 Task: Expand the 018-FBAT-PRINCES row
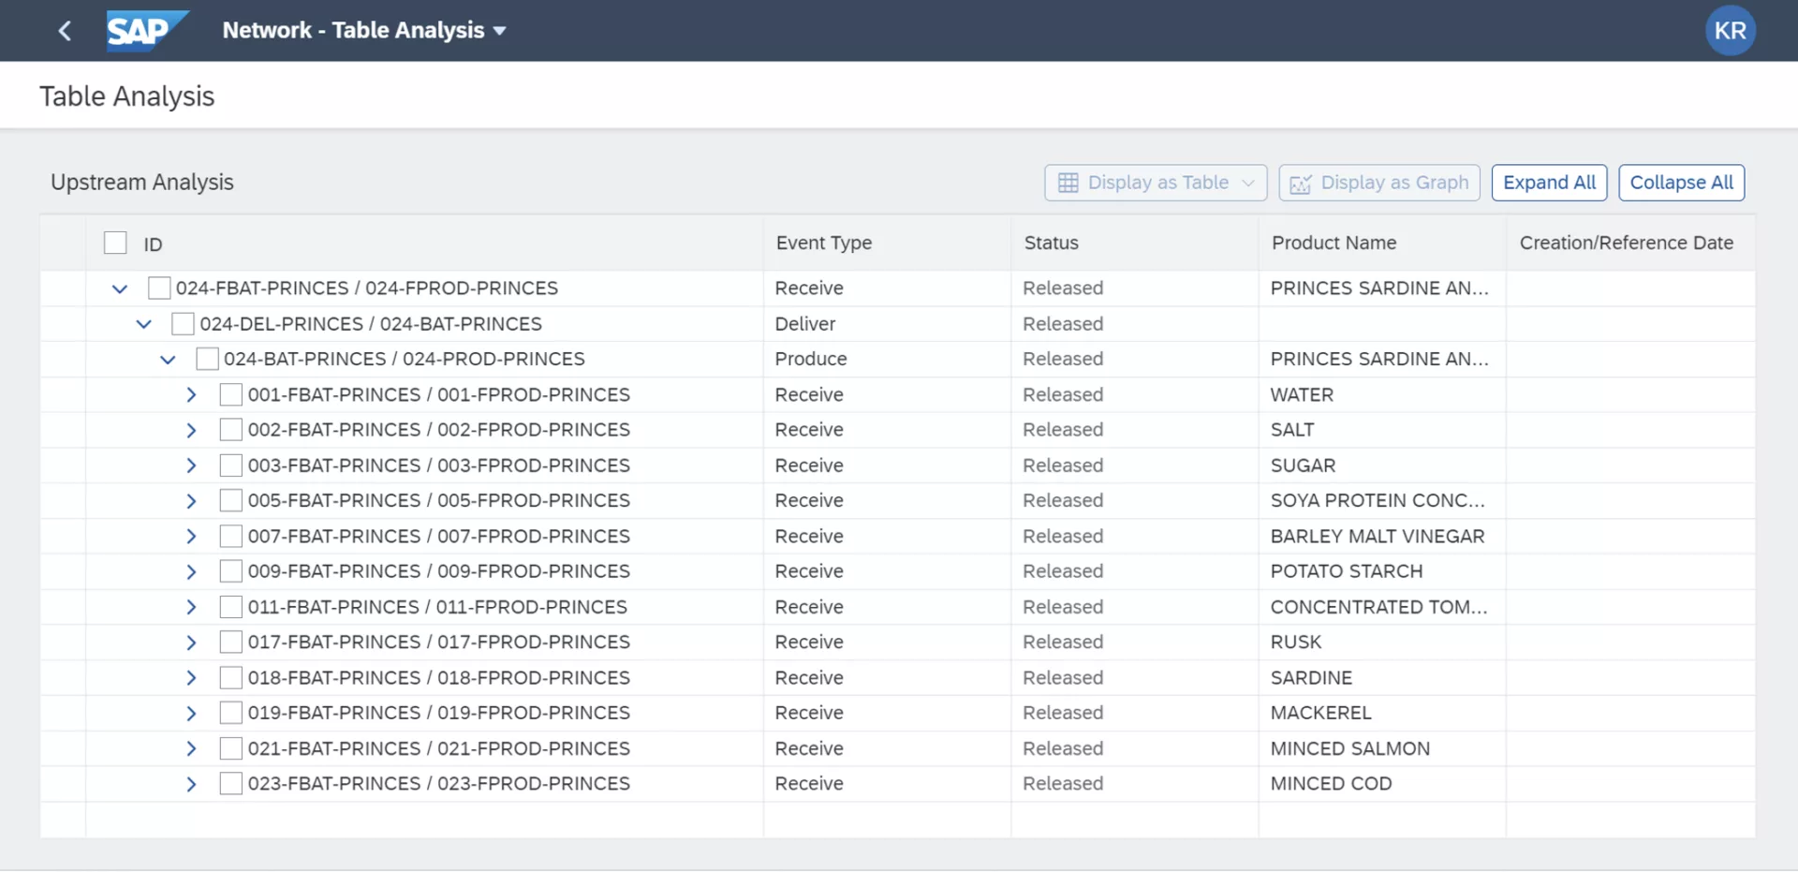191,677
